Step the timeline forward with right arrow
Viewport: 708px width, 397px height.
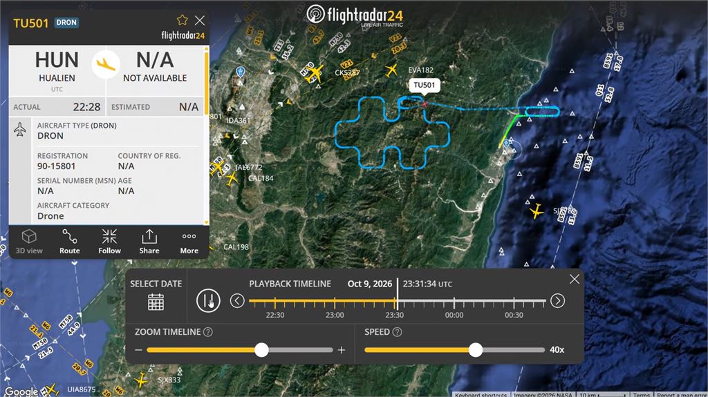tap(558, 300)
